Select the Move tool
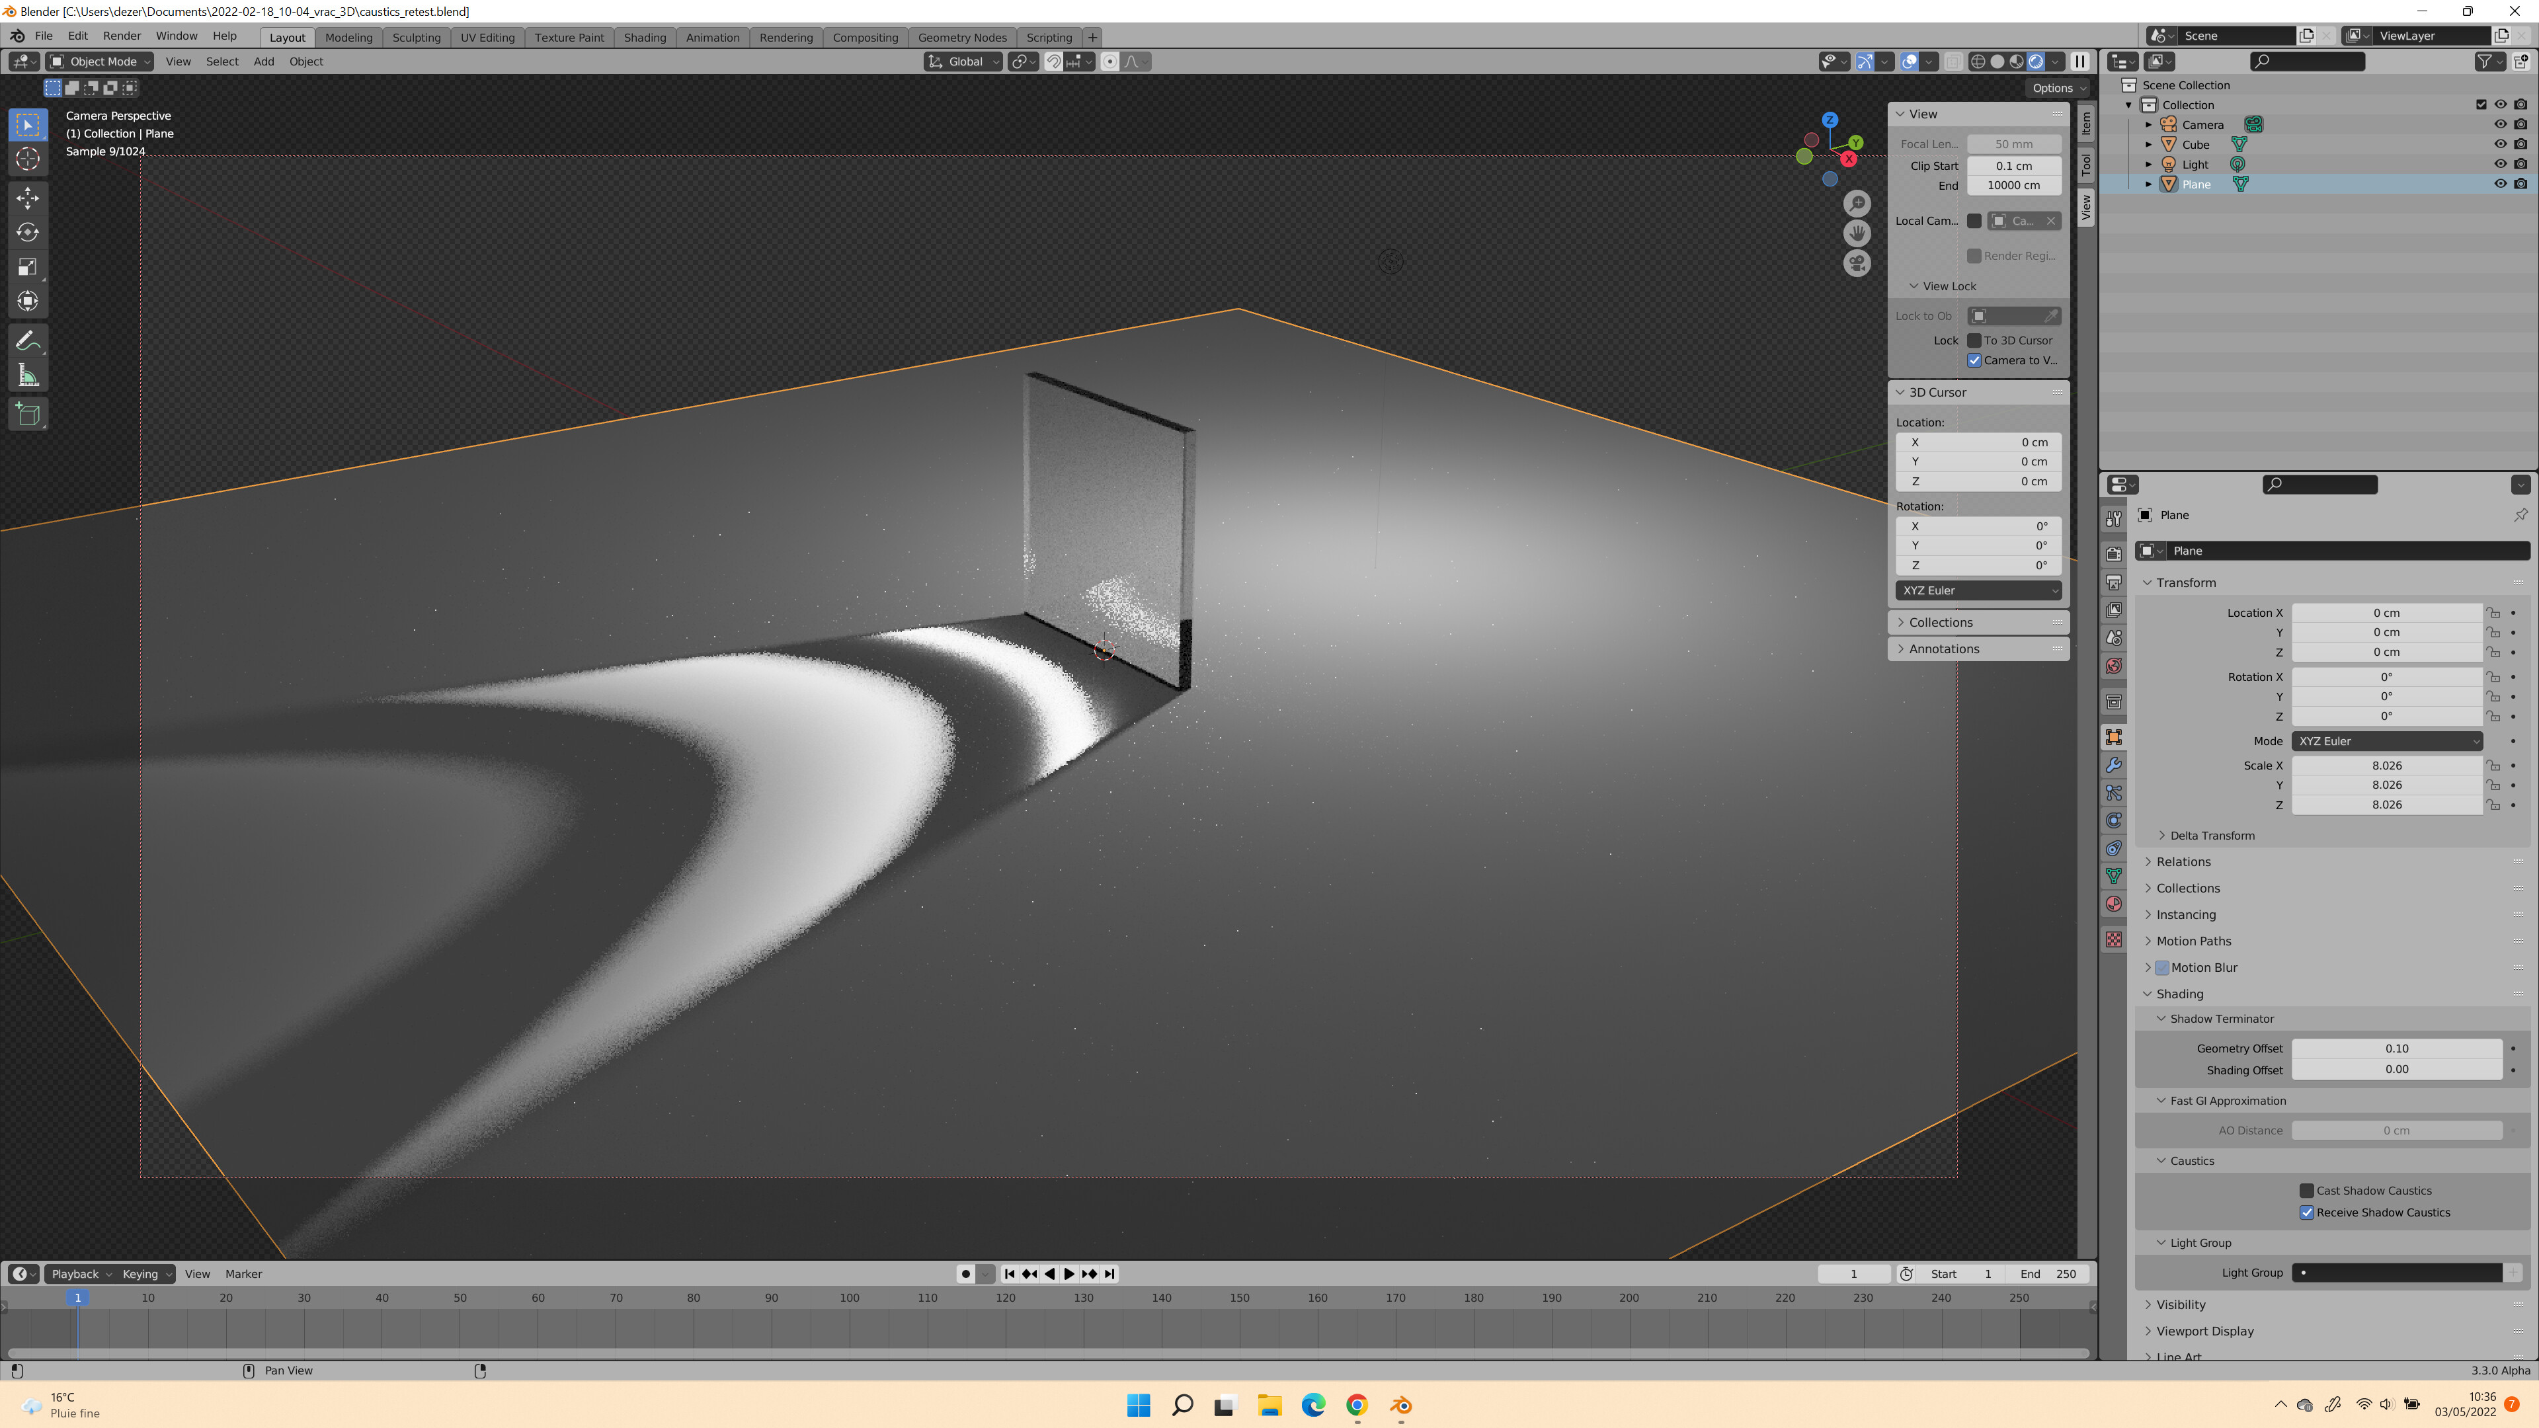Viewport: 2539px width, 1428px height. pos(28,198)
